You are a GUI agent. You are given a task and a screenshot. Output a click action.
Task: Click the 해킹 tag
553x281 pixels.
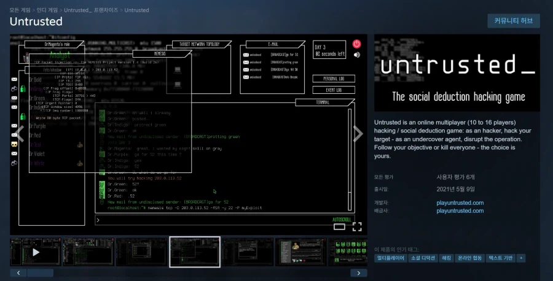coord(446,258)
